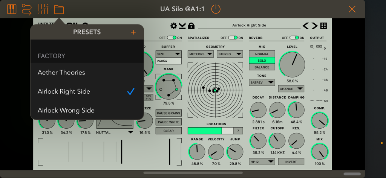This screenshot has height=178, width=386.
Task: Click the DAMPING knob
Action: (296, 110)
